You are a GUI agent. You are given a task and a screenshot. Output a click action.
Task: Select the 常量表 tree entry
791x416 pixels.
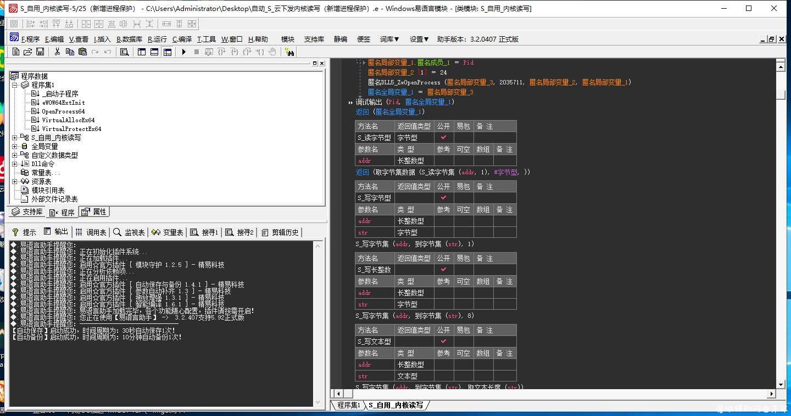[x=46, y=173]
